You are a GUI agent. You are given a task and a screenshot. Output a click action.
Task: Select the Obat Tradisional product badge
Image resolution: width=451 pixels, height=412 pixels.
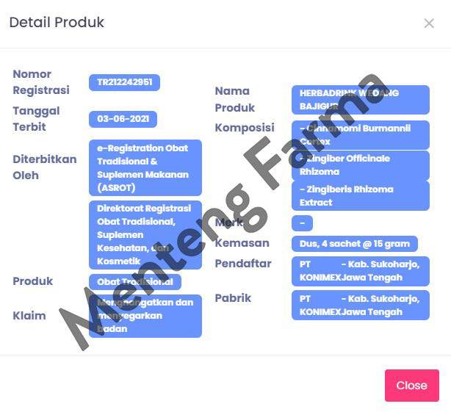pos(134,281)
